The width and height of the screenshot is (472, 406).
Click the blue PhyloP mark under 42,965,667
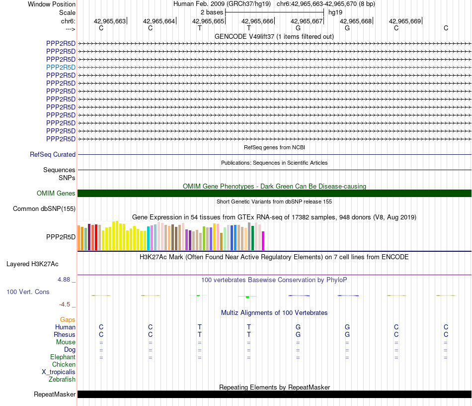[x=299, y=296]
